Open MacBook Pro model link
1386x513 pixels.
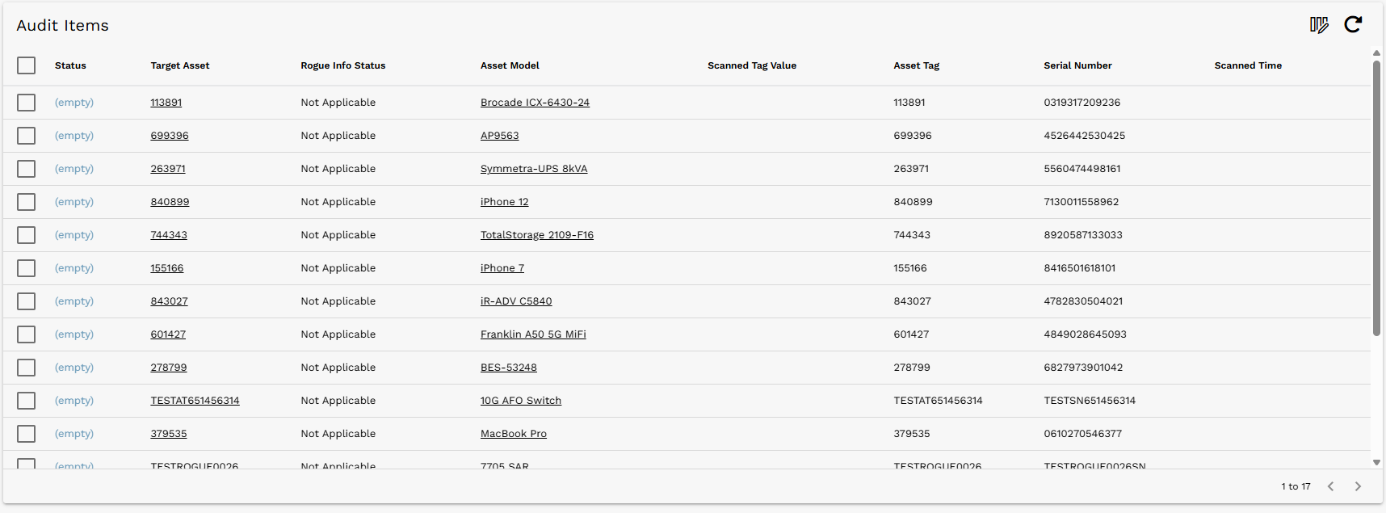[x=514, y=434]
